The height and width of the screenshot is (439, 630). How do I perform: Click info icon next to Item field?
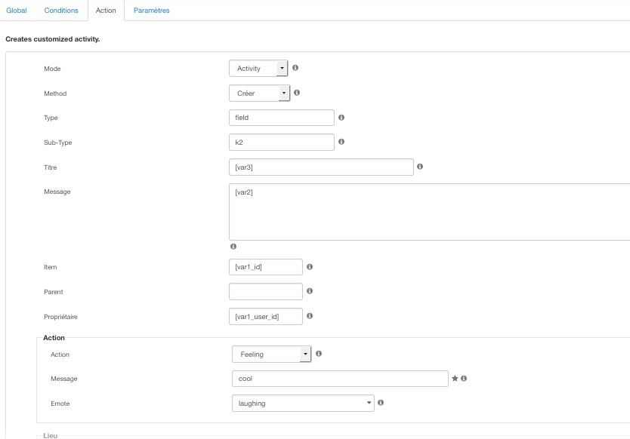(310, 267)
